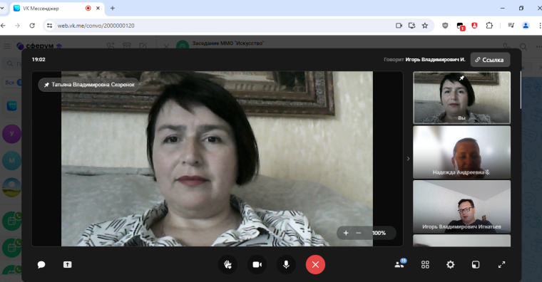Start screen sharing in the call
The width and height of the screenshot is (542, 282).
pos(67,265)
